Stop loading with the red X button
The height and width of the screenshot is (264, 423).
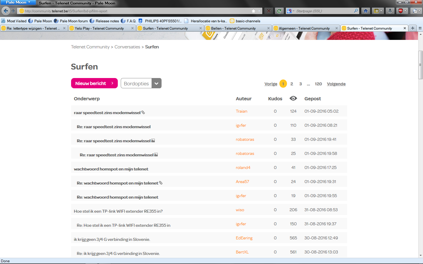coord(268,11)
